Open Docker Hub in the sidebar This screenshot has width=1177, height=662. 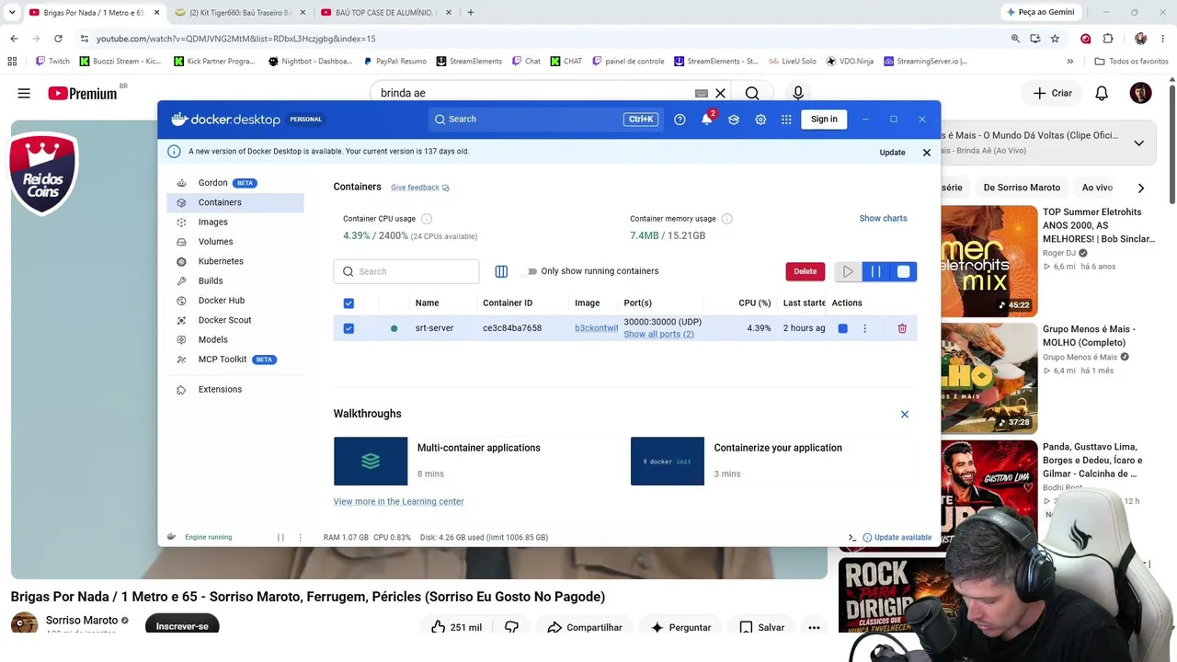235,301
